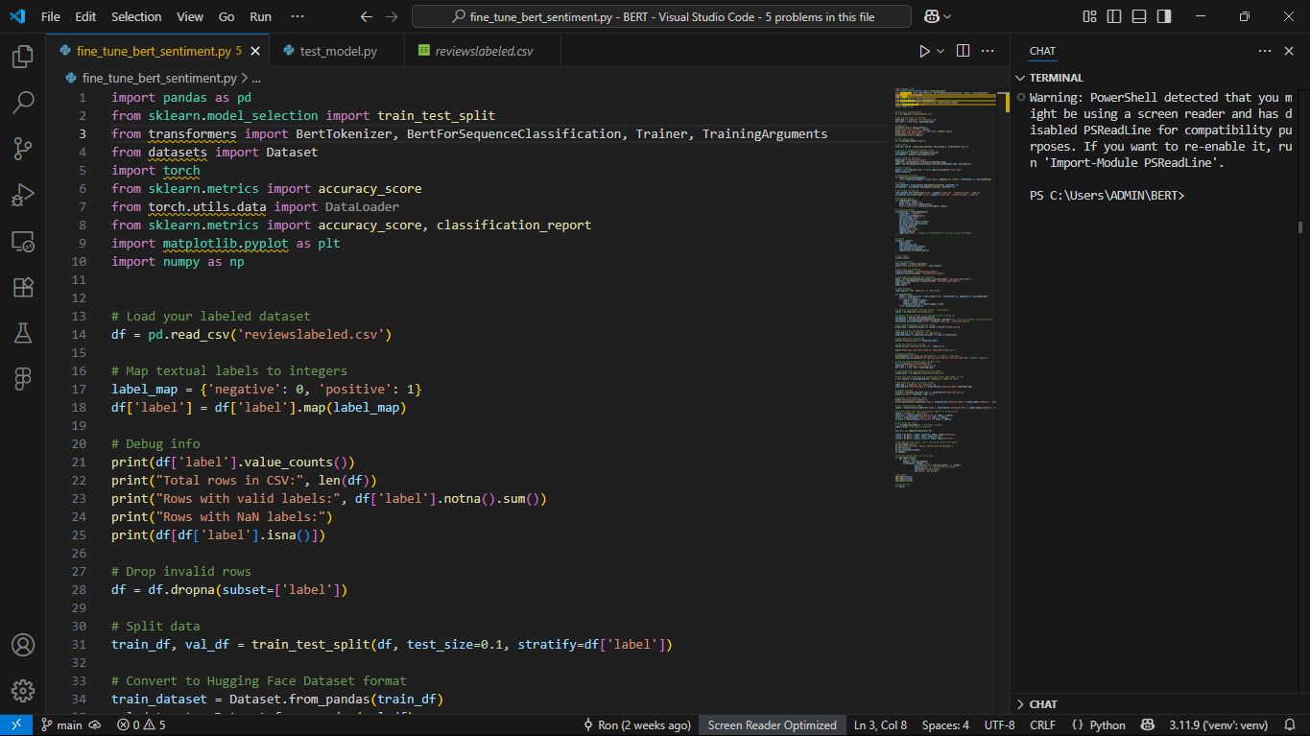Open Customize Layout icon in title bar
Image resolution: width=1310 pixels, height=736 pixels.
coord(1089,16)
